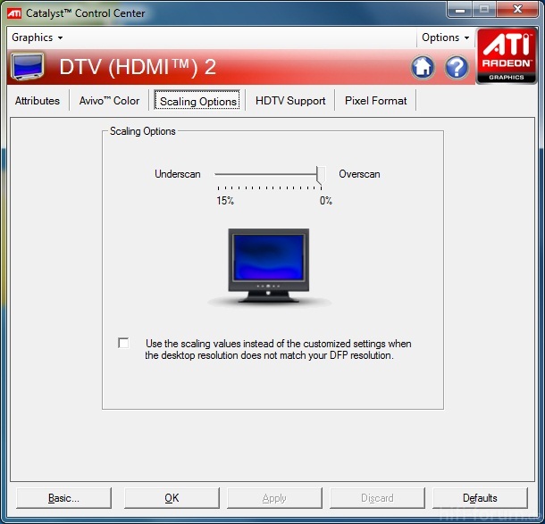Click the slider track near 15% underscan
This screenshot has width=545, height=524.
(219, 174)
